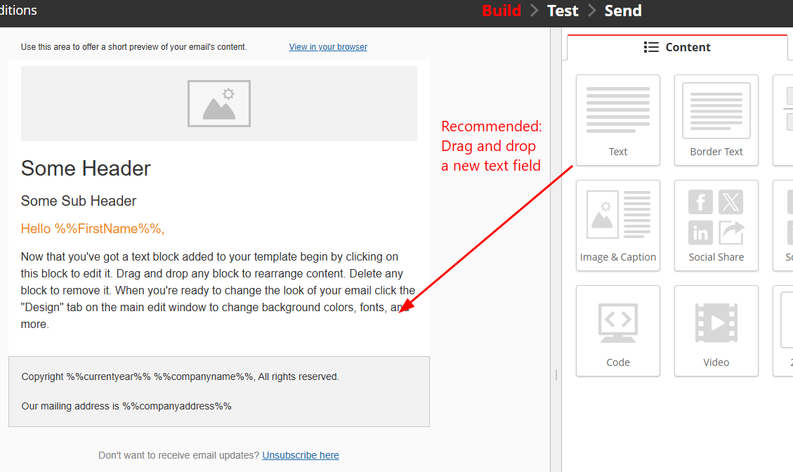793x472 pixels.
Task: Pick the Social Share block
Action: pos(716,225)
